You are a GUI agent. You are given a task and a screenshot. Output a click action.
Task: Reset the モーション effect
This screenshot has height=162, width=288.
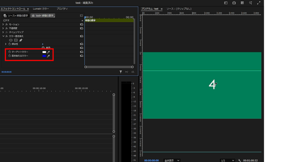[x=82, y=24]
